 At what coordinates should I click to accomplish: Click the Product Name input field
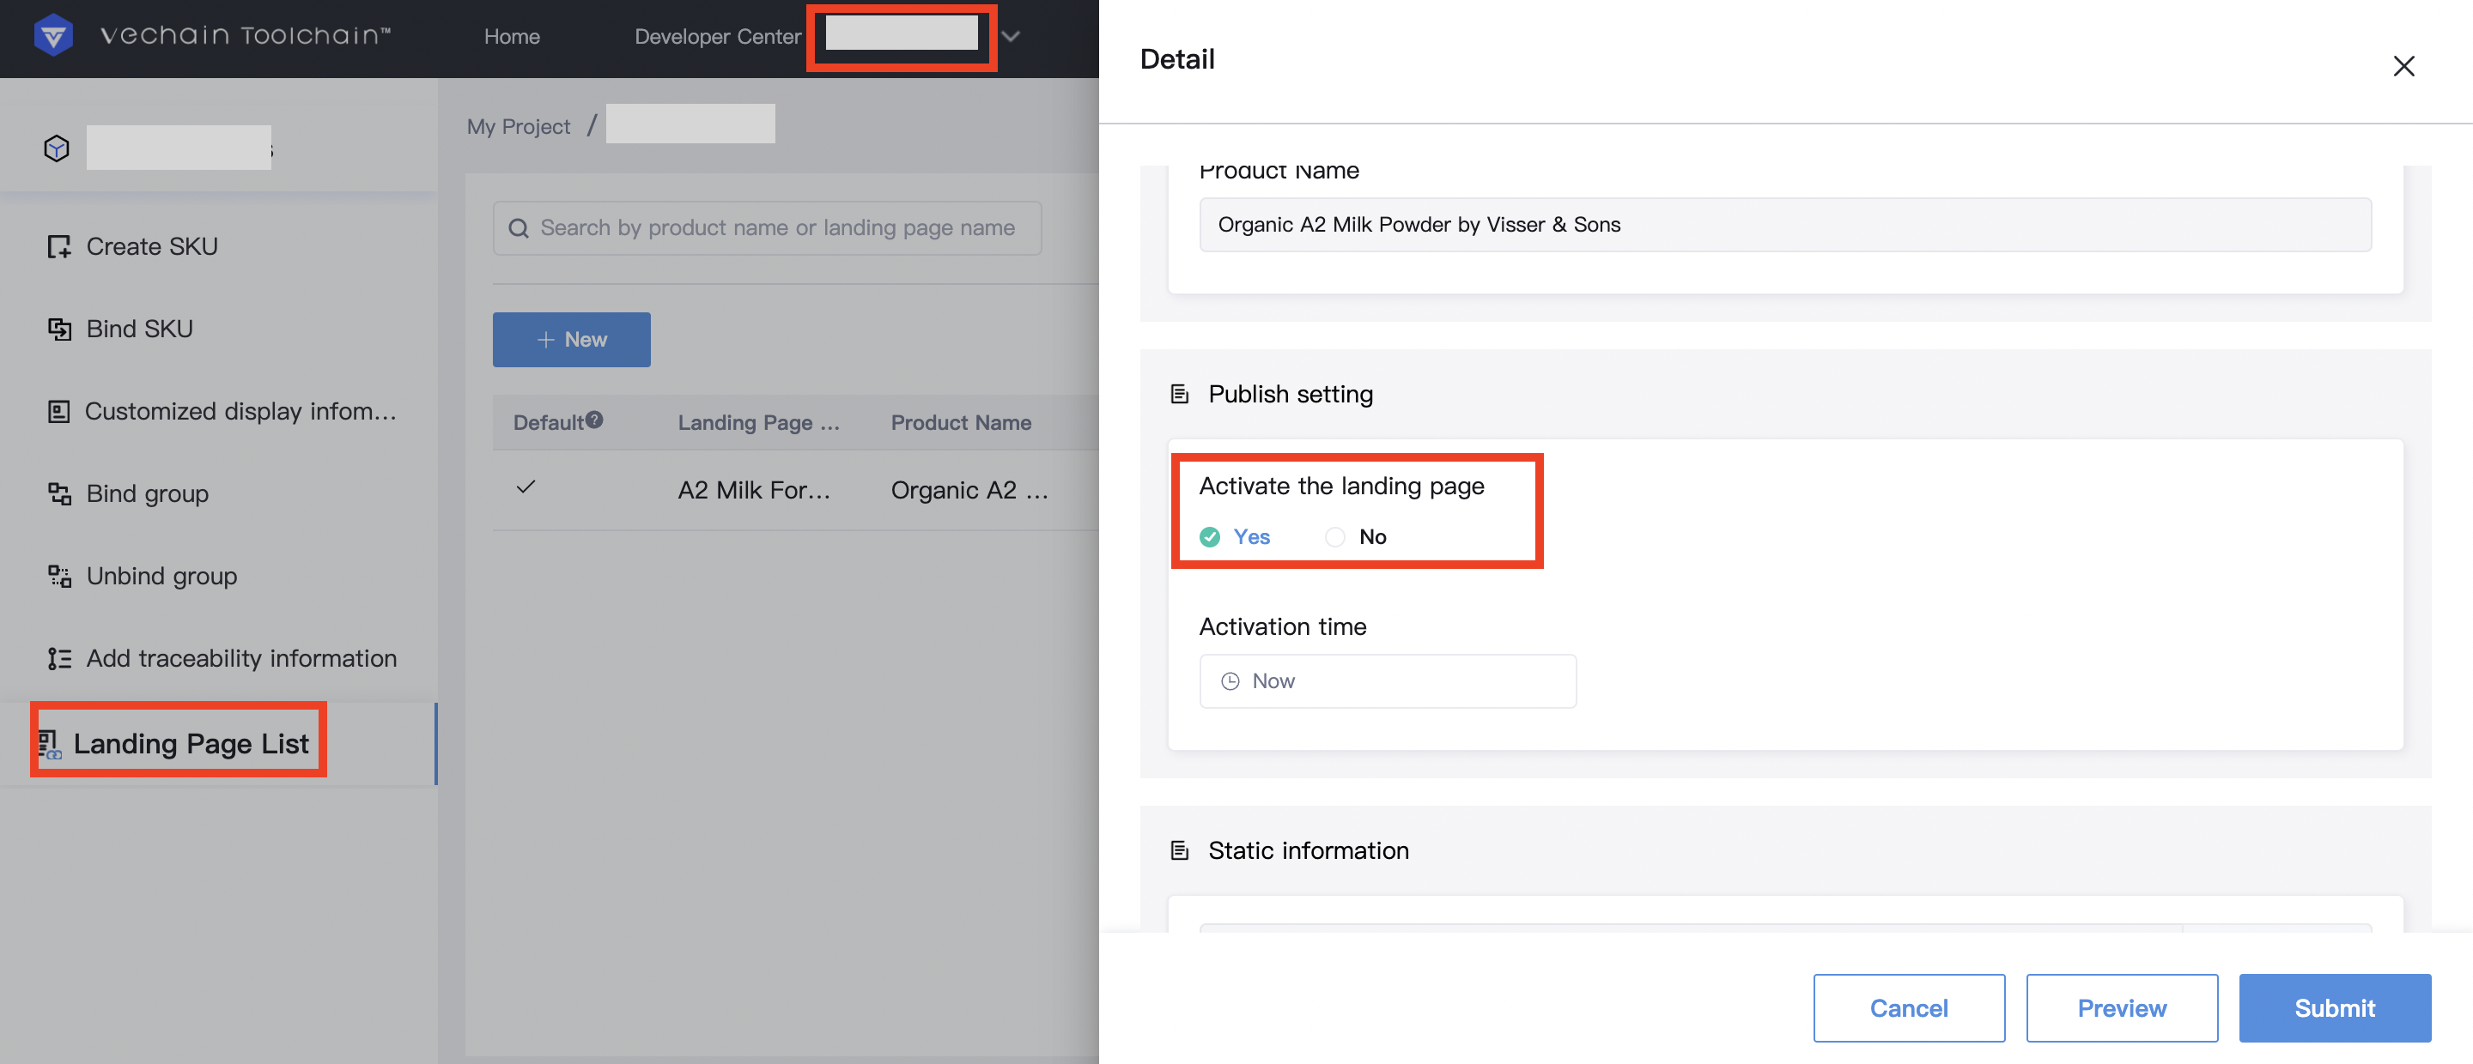[x=1784, y=225]
